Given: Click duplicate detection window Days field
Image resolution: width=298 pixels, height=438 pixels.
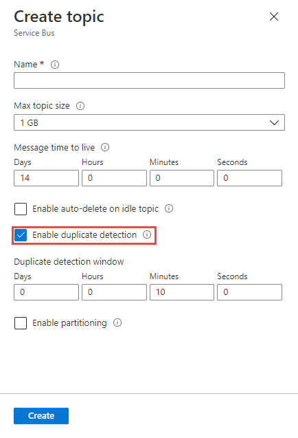Looking at the screenshot, I should click(46, 292).
